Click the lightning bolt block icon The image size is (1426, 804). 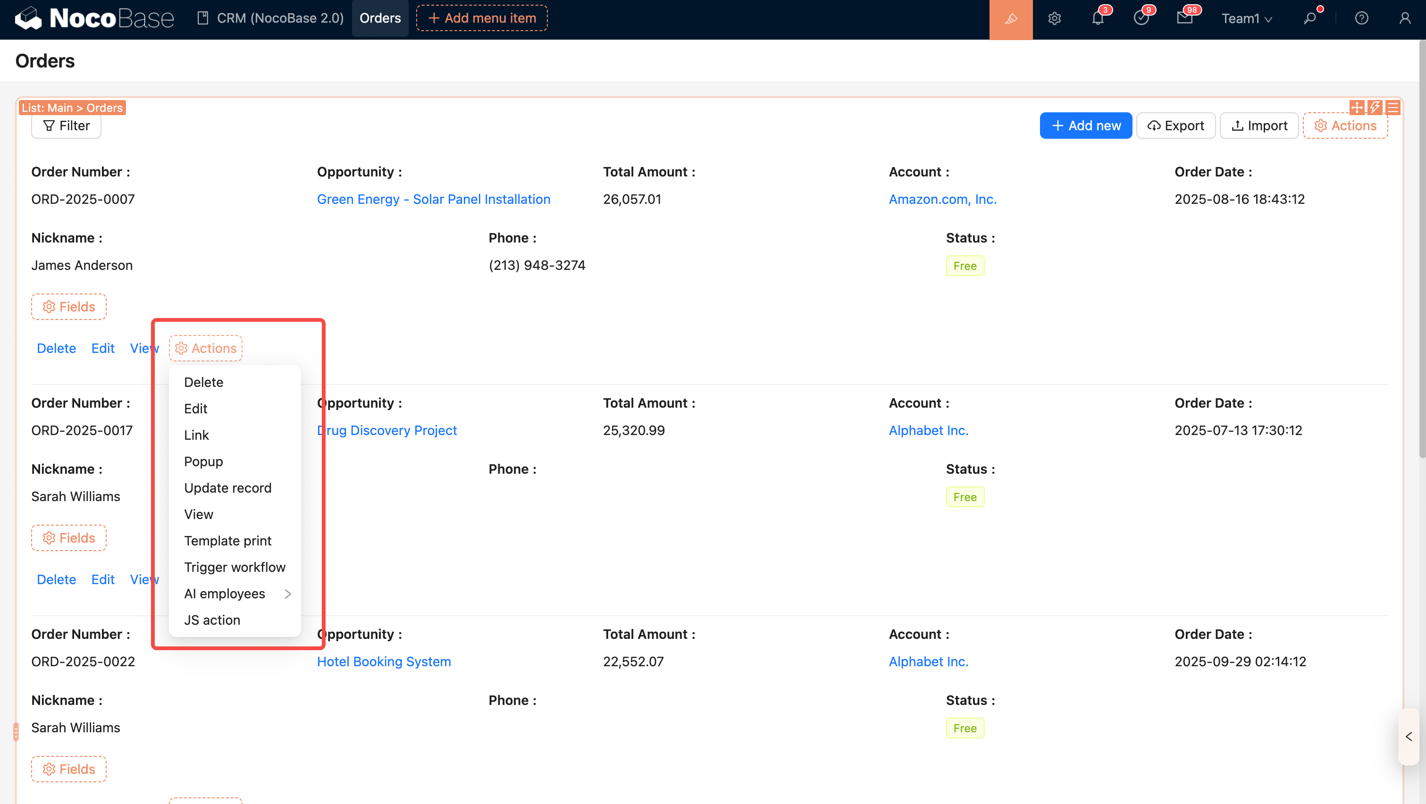coord(1375,108)
